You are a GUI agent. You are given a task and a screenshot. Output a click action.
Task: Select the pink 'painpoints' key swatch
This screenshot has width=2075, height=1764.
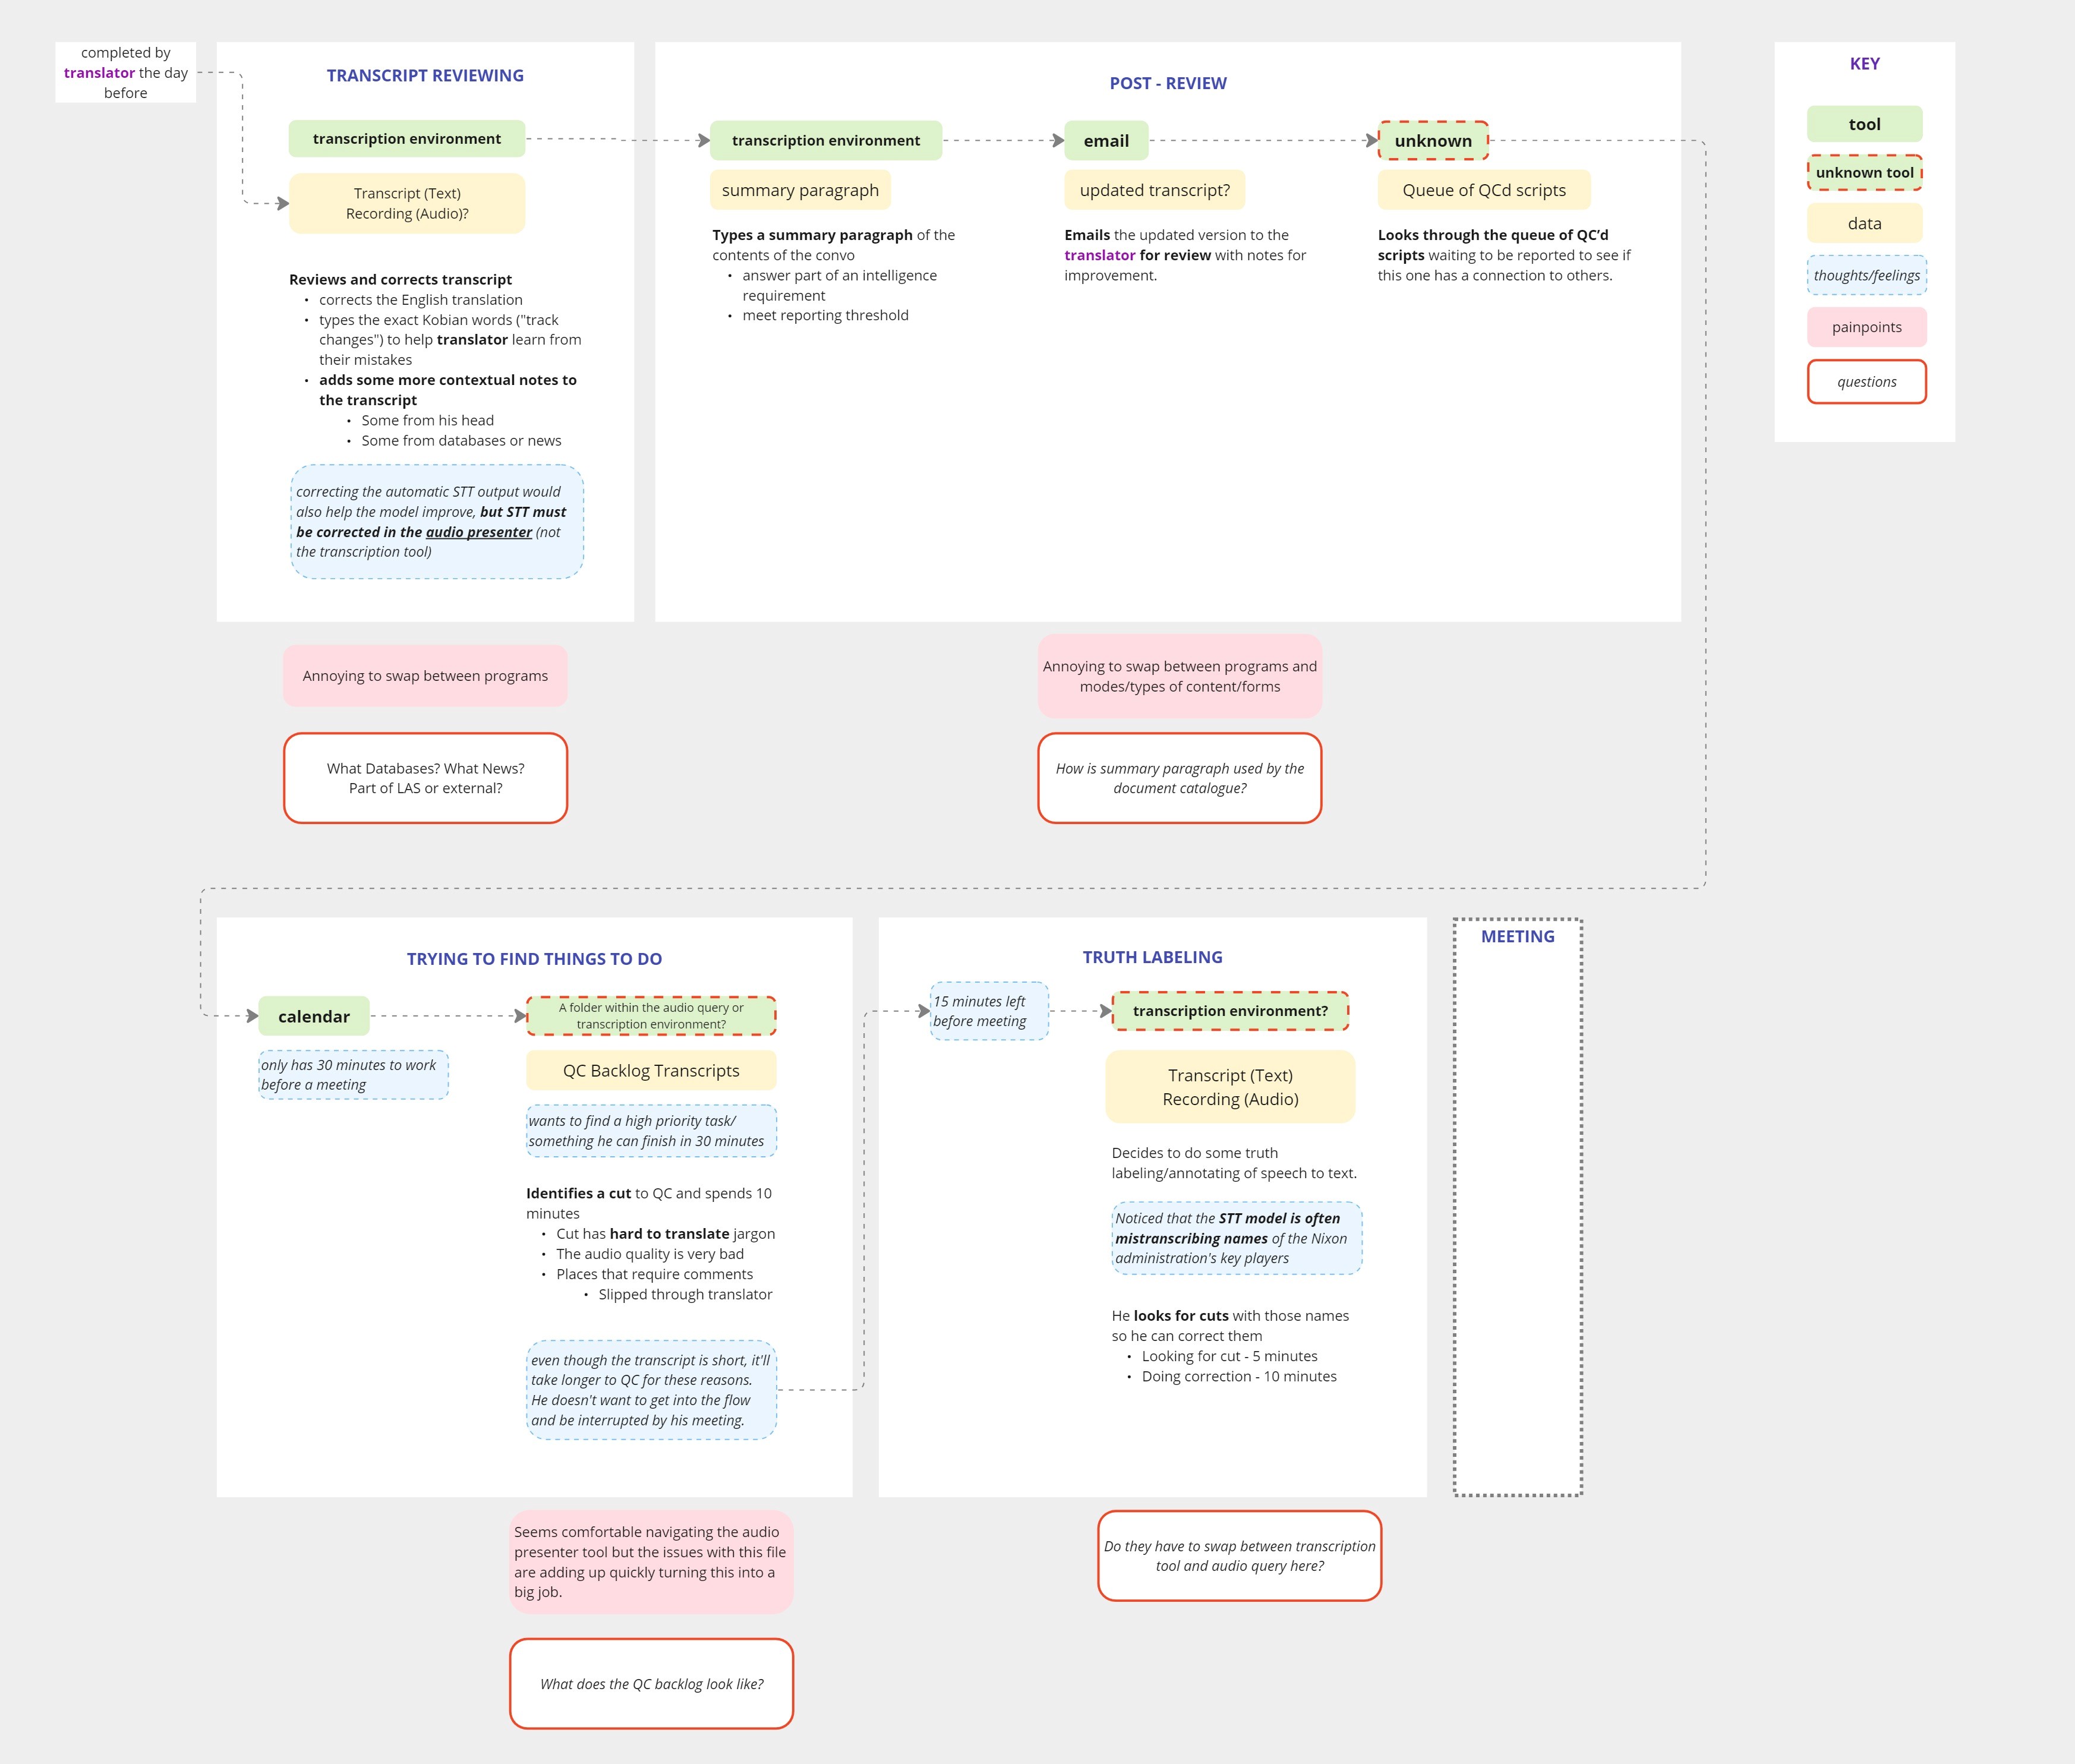[1866, 327]
